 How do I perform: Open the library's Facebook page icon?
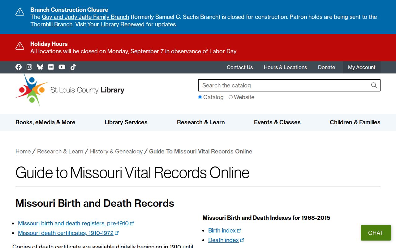[19, 67]
